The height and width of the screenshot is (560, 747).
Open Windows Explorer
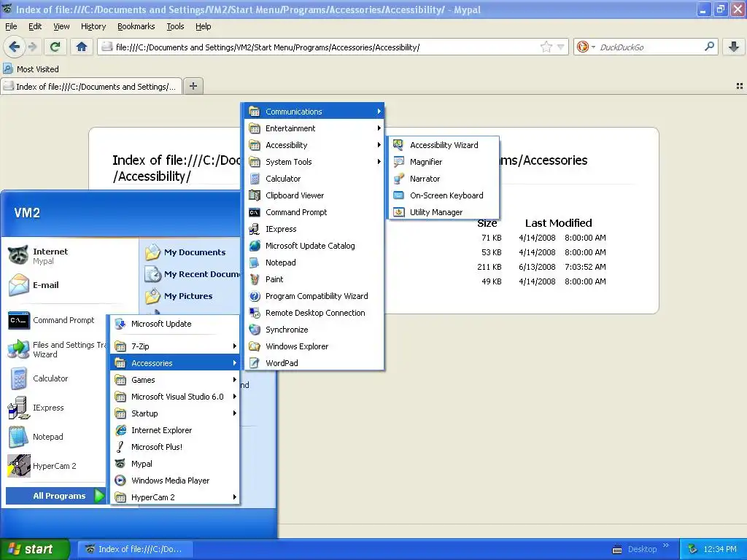(314, 346)
